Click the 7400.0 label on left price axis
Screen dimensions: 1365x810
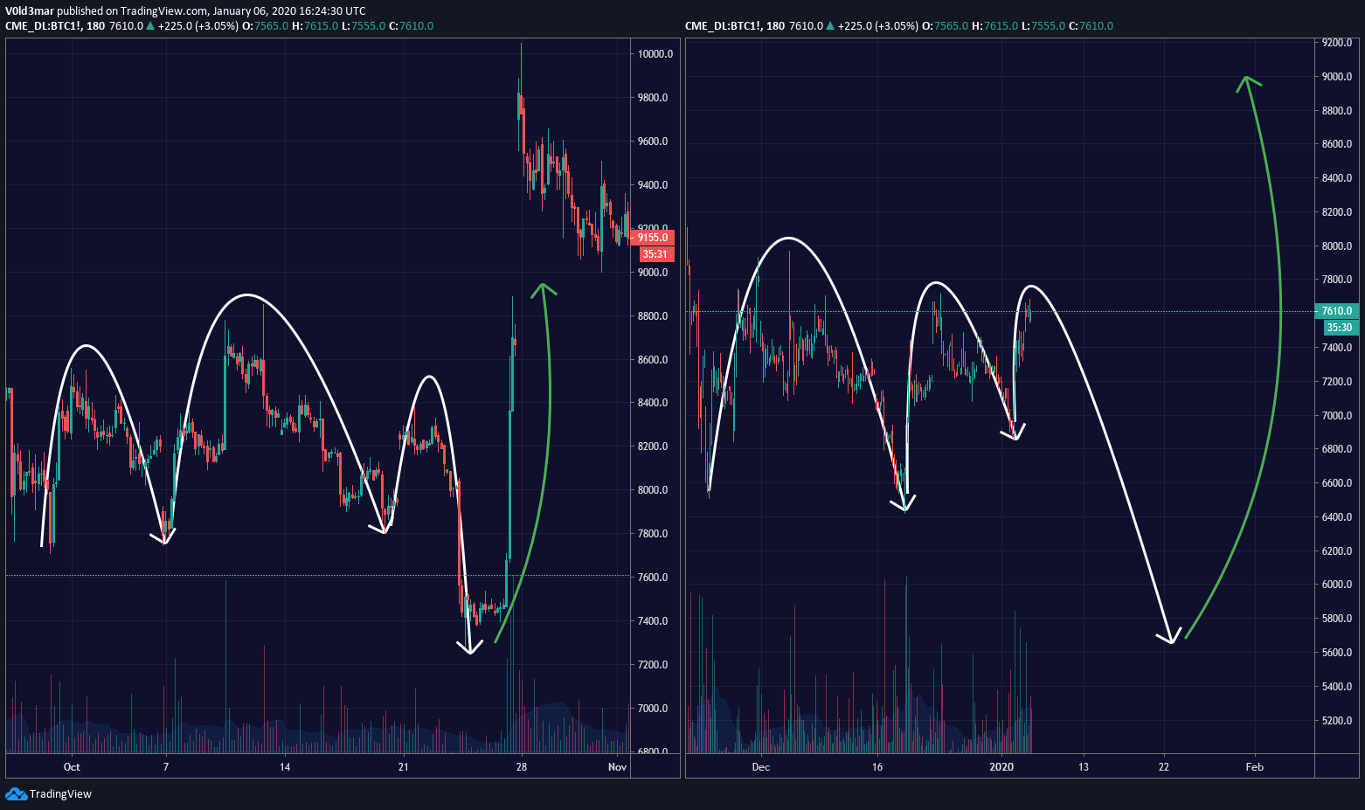[652, 621]
